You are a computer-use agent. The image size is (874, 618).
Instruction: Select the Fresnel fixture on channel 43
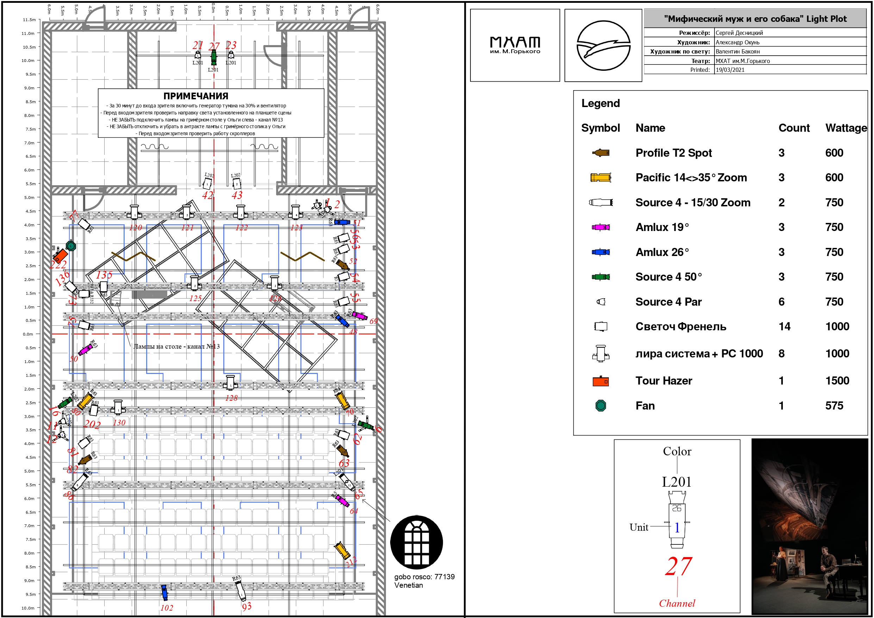(237, 183)
